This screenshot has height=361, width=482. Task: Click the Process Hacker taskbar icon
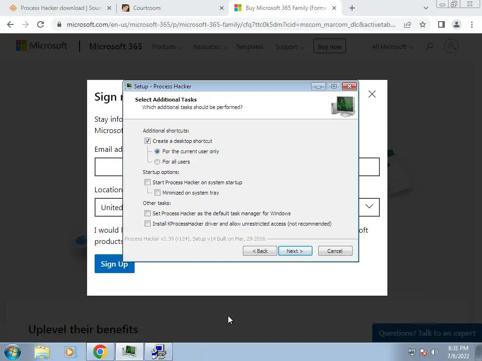tap(129, 352)
